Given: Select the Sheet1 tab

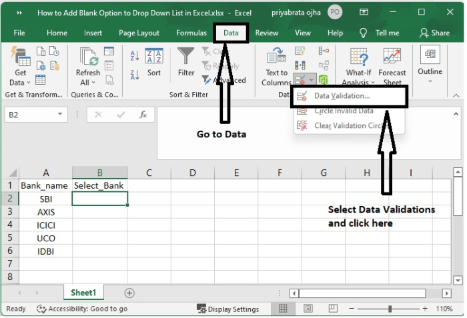Looking at the screenshot, I should 83,293.
